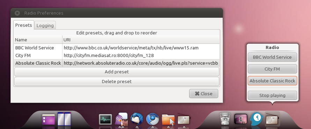
Task: Click the Close button in preferences
Action: coord(204,94)
